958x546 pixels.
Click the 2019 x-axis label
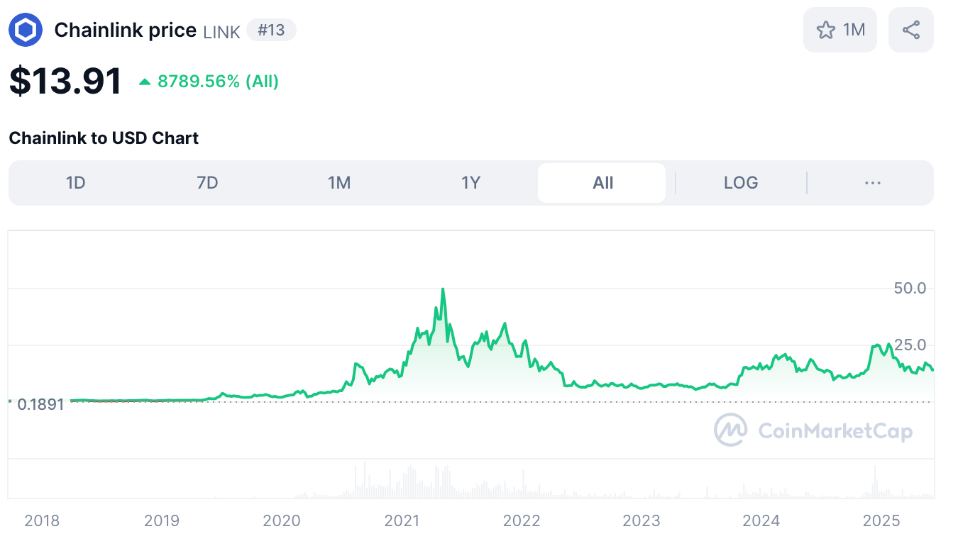pos(162,520)
